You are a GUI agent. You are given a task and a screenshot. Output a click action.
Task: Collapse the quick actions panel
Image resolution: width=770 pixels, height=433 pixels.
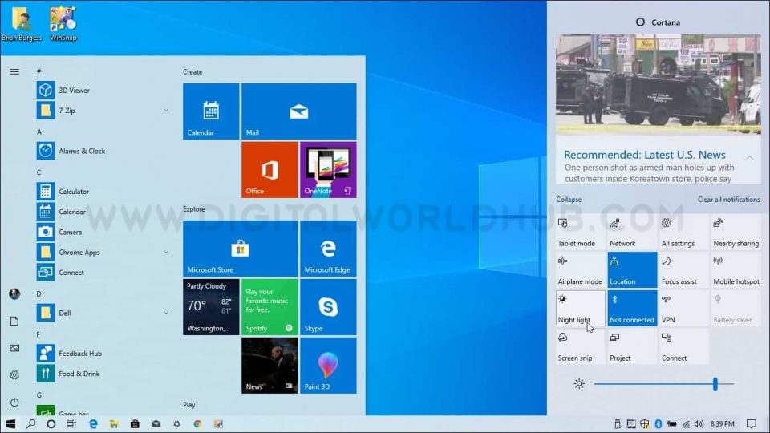(x=569, y=200)
